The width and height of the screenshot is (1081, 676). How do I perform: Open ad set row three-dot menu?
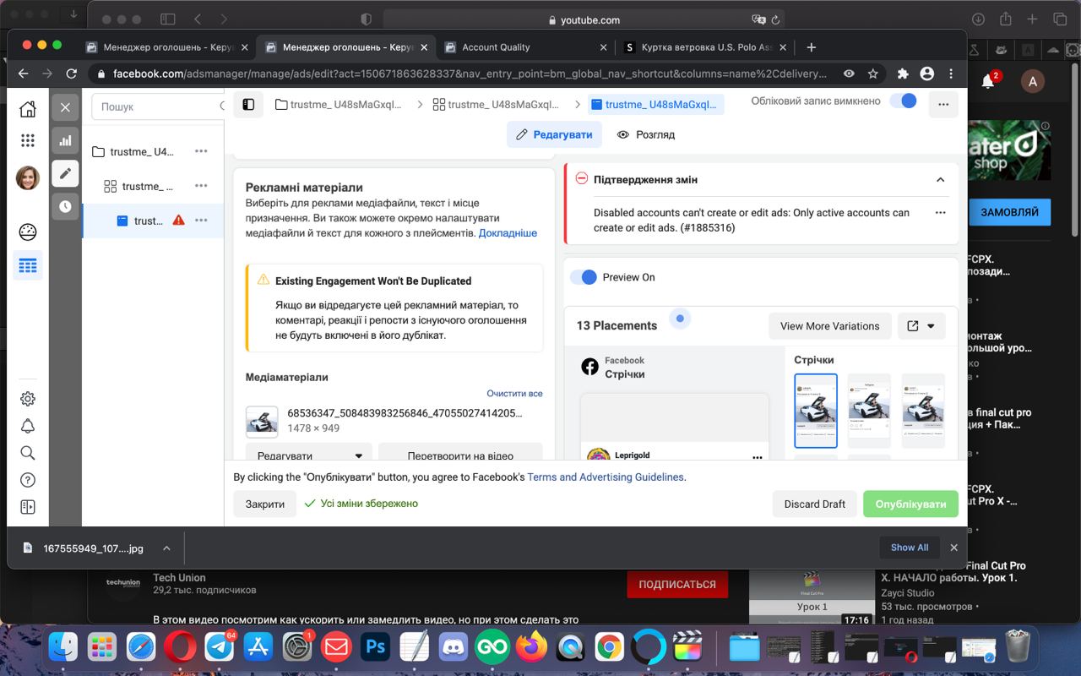point(201,185)
